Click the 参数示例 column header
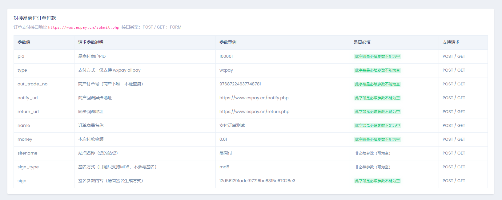This screenshot has width=502, height=200. [x=228, y=42]
